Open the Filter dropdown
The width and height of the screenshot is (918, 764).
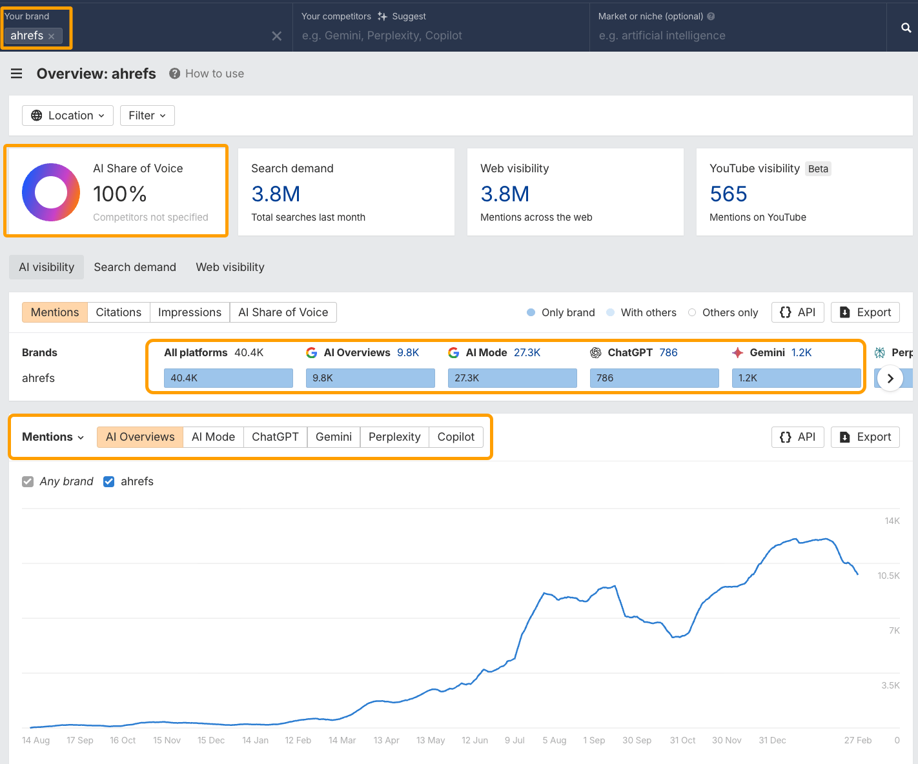coord(147,115)
